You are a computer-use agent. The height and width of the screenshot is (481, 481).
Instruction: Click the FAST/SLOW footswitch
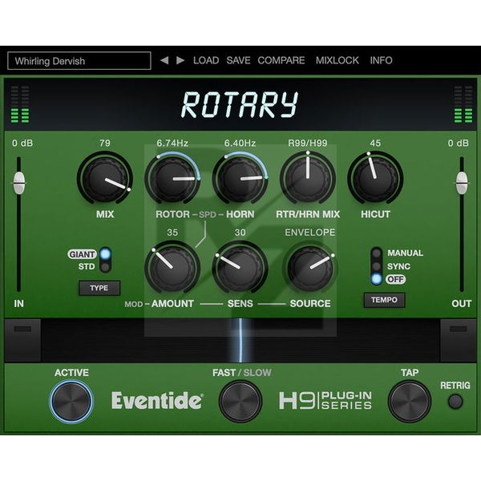240,402
